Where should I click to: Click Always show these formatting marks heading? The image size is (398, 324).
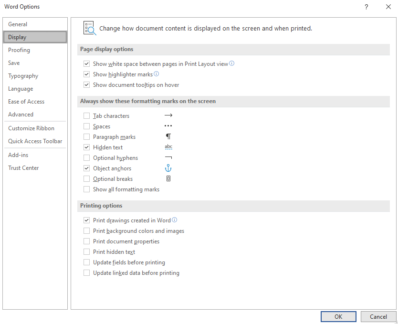click(x=148, y=101)
